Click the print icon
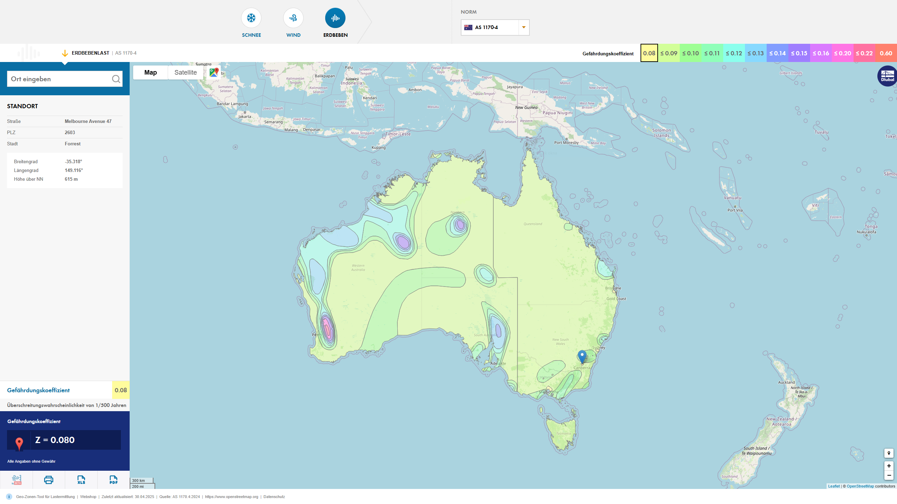Image resolution: width=897 pixels, height=504 pixels. (x=49, y=480)
